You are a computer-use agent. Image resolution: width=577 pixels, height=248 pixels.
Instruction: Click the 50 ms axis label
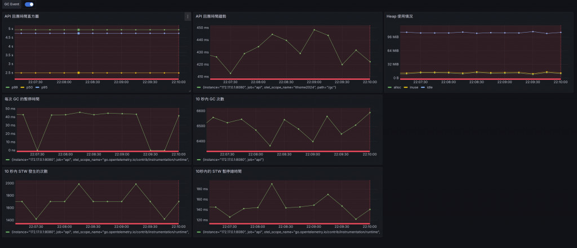click(10, 109)
